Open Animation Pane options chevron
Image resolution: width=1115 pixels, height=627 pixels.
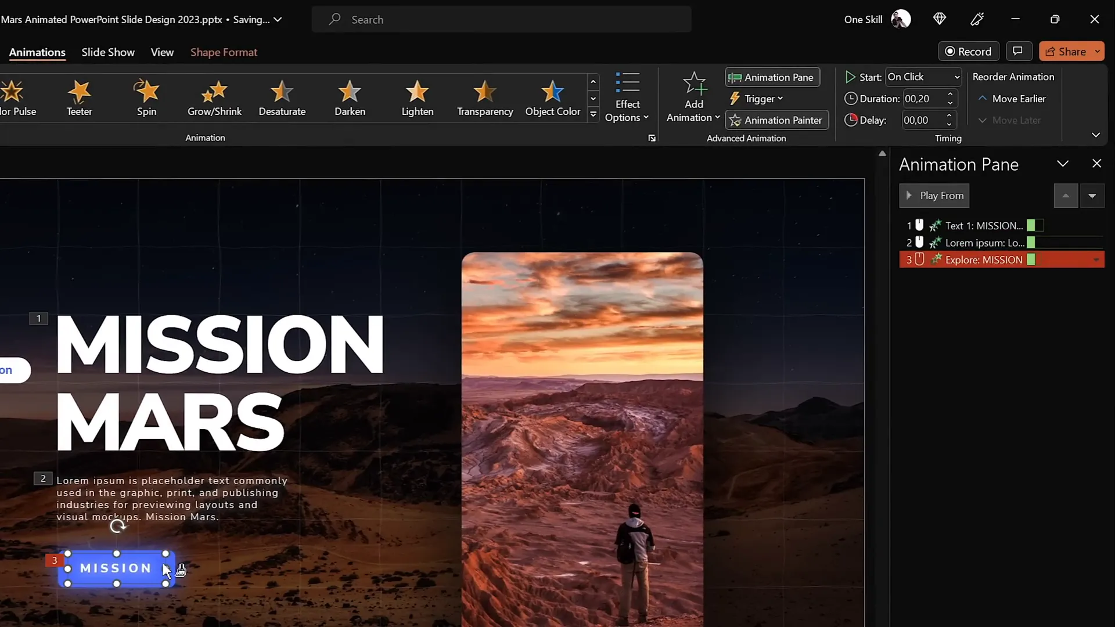click(x=1063, y=164)
